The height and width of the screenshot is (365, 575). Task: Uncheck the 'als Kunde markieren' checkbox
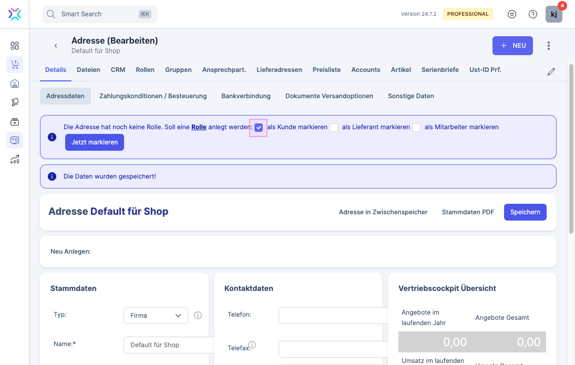click(x=259, y=128)
